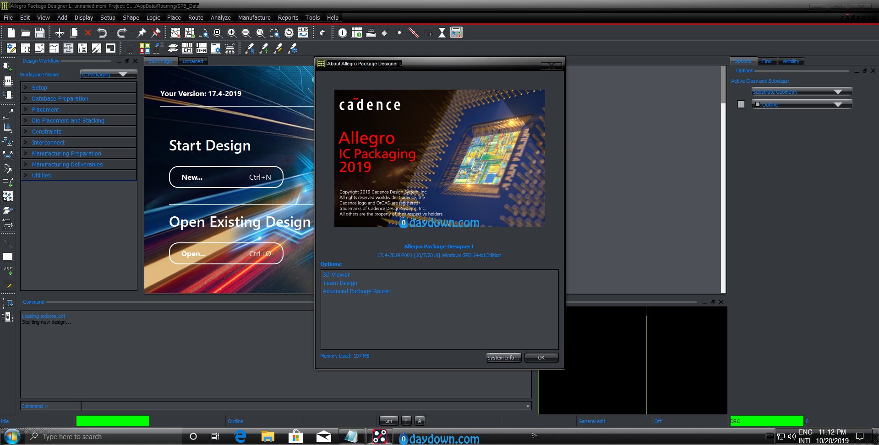Expand Die Placement and Stacking section
The width and height of the screenshot is (879, 445).
(78, 120)
